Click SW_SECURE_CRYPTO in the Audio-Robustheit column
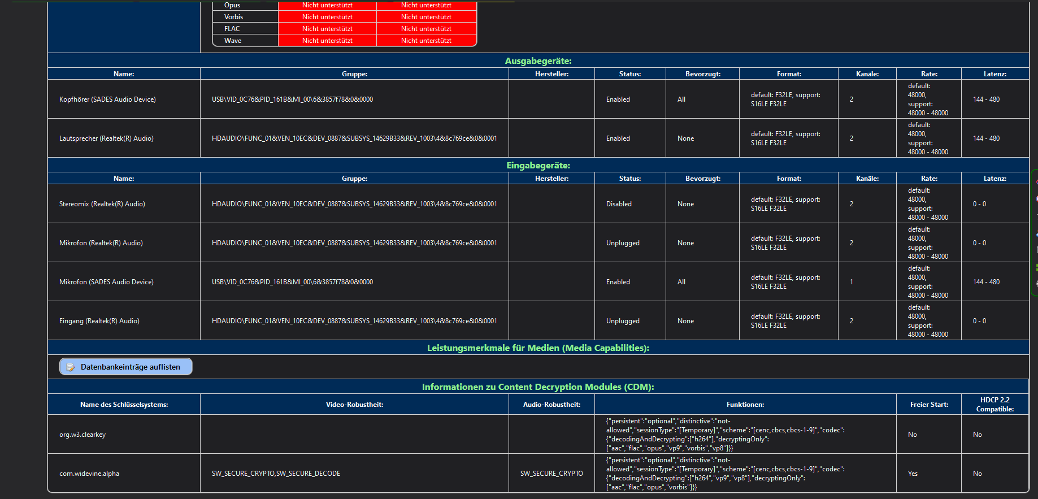This screenshot has width=1038, height=499. 551,474
